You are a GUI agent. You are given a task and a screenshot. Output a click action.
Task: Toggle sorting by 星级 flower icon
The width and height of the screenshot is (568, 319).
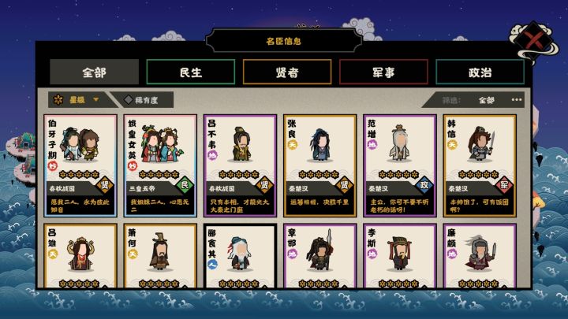[58, 100]
